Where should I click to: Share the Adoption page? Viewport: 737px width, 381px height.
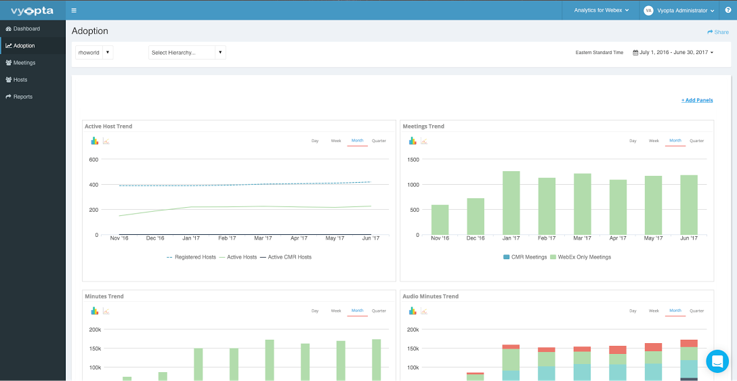(x=718, y=32)
